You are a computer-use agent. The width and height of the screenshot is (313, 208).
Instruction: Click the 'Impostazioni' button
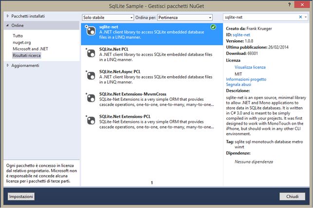coord(21,197)
